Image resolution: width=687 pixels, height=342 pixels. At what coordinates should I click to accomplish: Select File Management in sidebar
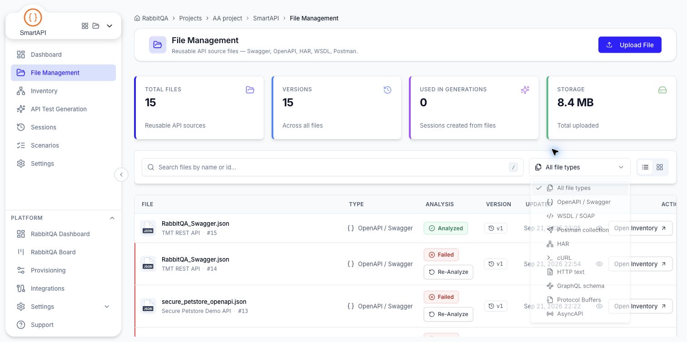[x=63, y=73]
